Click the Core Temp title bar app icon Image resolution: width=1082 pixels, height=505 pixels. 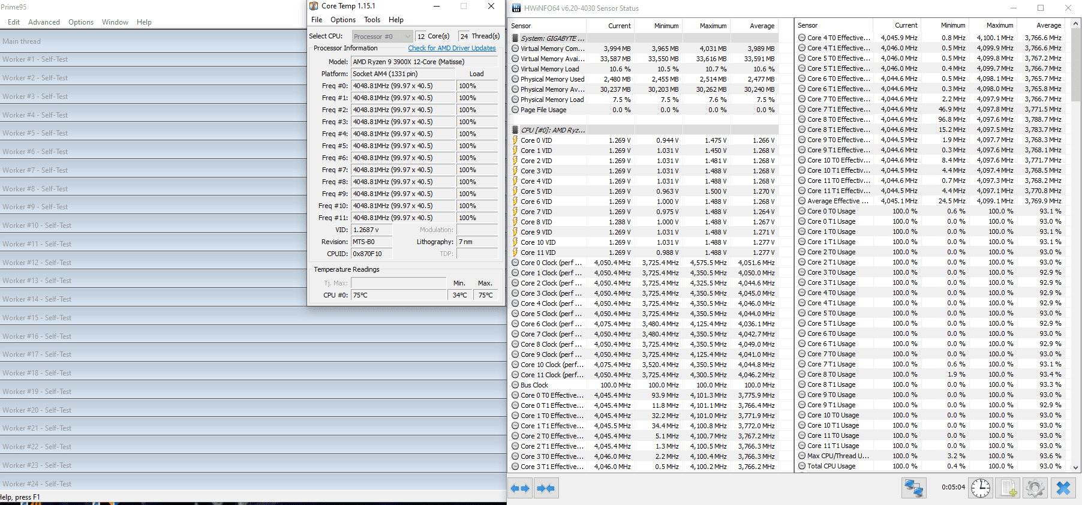click(x=314, y=6)
